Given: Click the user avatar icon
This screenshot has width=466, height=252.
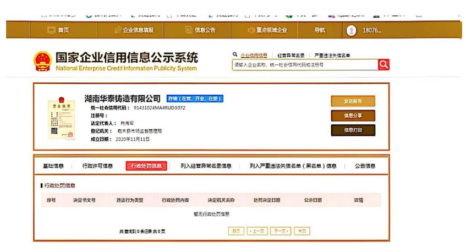Looking at the screenshot, I should (x=351, y=30).
